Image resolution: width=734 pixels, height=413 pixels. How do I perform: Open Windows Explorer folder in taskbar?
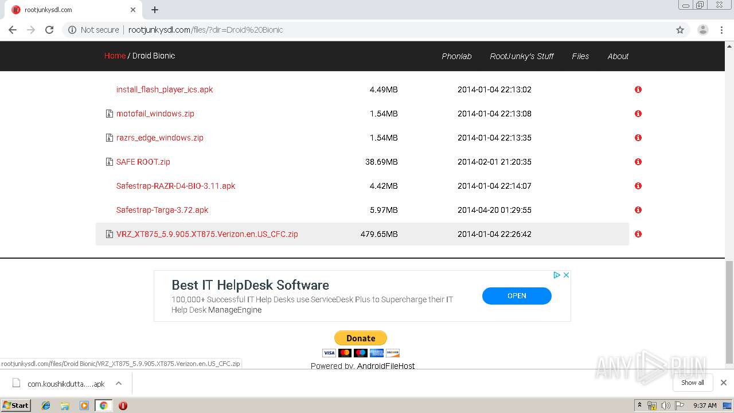pos(65,406)
